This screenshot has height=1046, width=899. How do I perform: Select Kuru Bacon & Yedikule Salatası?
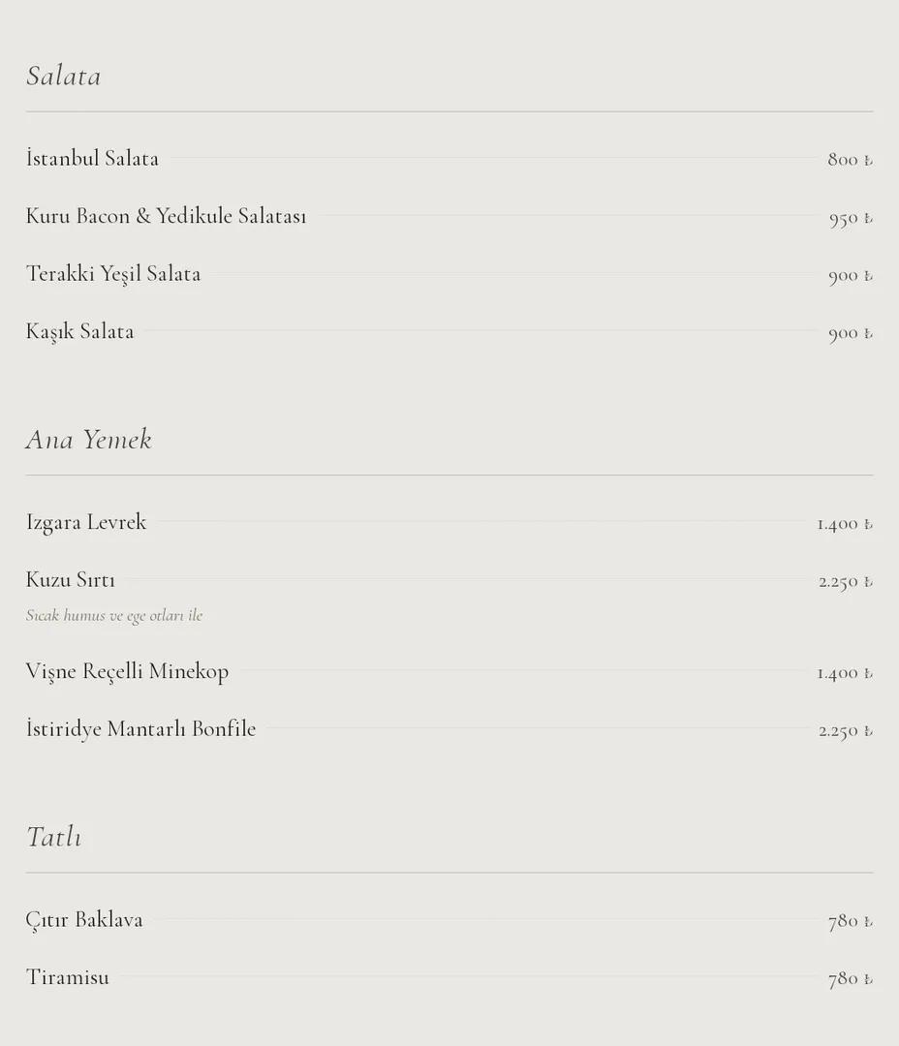click(x=167, y=216)
